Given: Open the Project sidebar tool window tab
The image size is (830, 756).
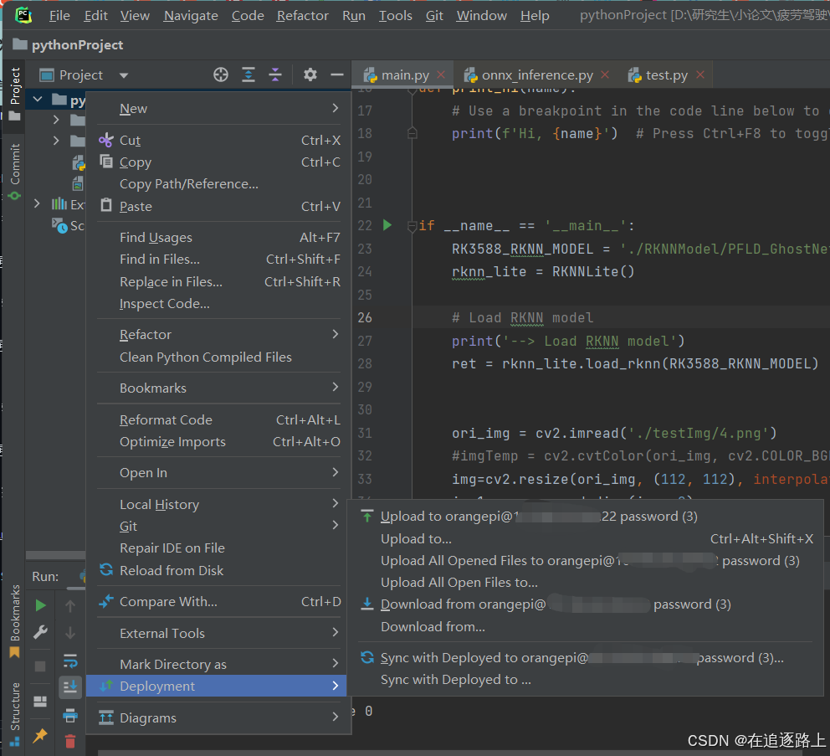Looking at the screenshot, I should point(15,93).
